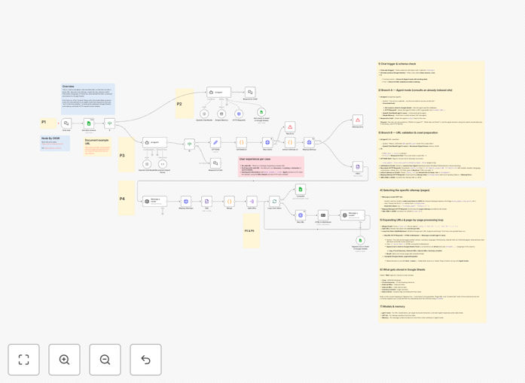This screenshot has height=383, width=525.
Task: Select the blue HTTP request node after the P4 model
Action: pyautogui.click(x=186, y=201)
